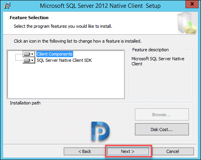Proceed with the Next > button
The image size is (201, 160).
tap(128, 151)
